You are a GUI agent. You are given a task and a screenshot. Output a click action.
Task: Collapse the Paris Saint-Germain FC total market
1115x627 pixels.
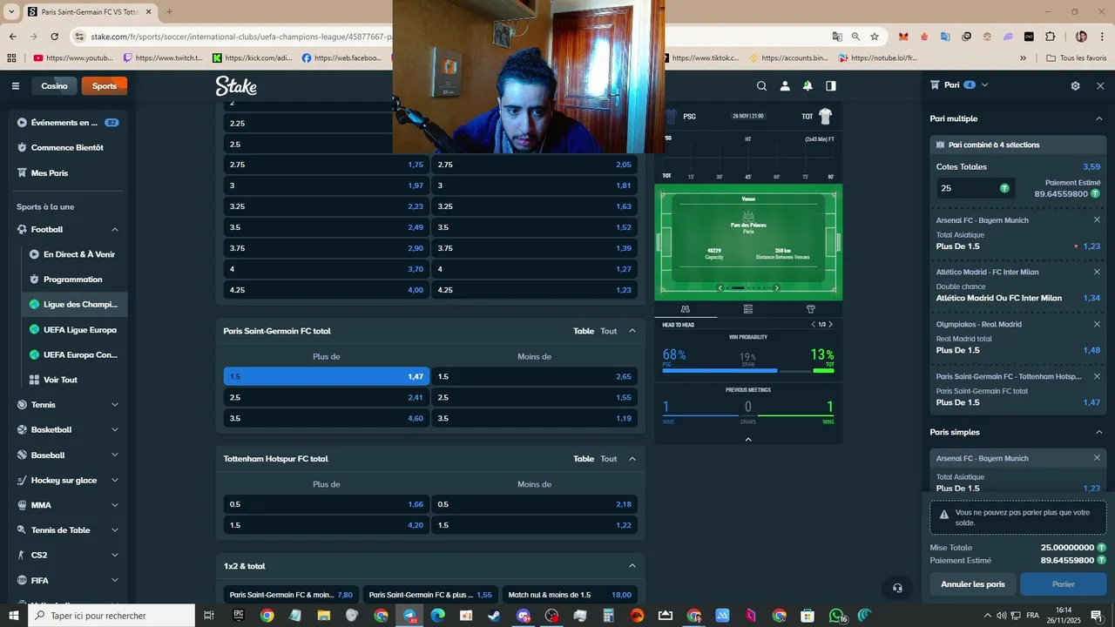point(632,331)
